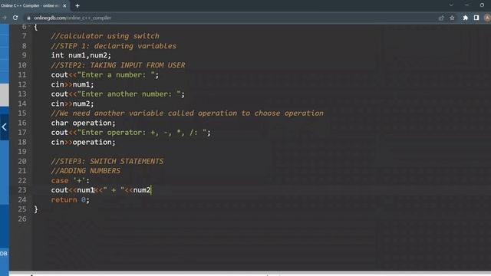Click the '//STEP3: SWITCH STATEMENTS' comment

[x=107, y=162]
